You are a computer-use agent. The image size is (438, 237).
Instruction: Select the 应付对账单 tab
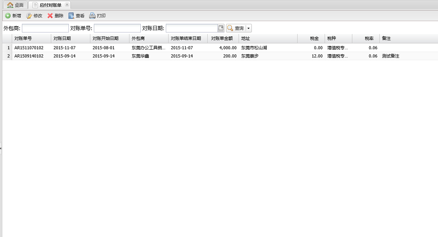pyautogui.click(x=50, y=5)
